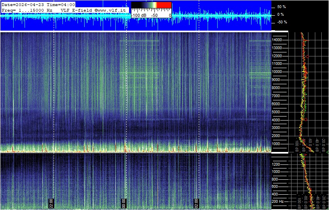This screenshot has height=210, width=329.
Task: Click the 0 % amplitude scale label
Action: [x=281, y=15]
